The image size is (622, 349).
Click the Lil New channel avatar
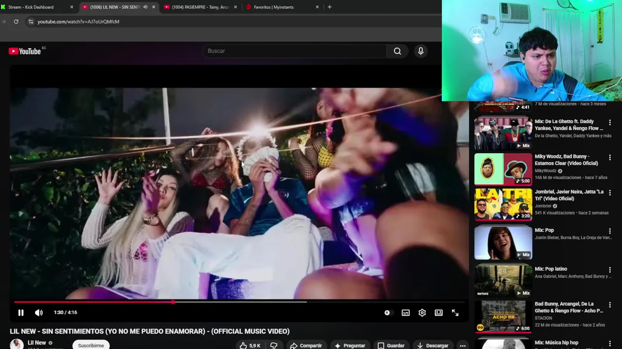[x=17, y=344]
